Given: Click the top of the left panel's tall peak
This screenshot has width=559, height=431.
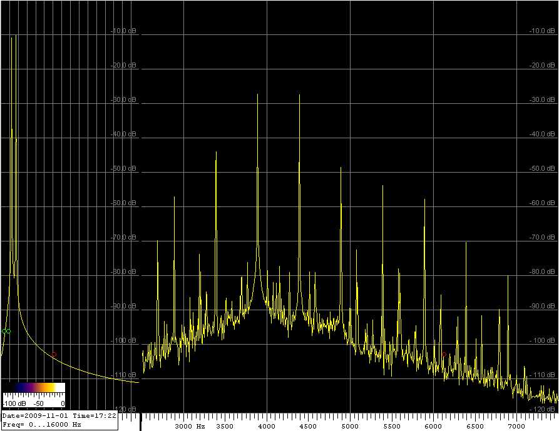Looking at the screenshot, I should pos(11,37).
